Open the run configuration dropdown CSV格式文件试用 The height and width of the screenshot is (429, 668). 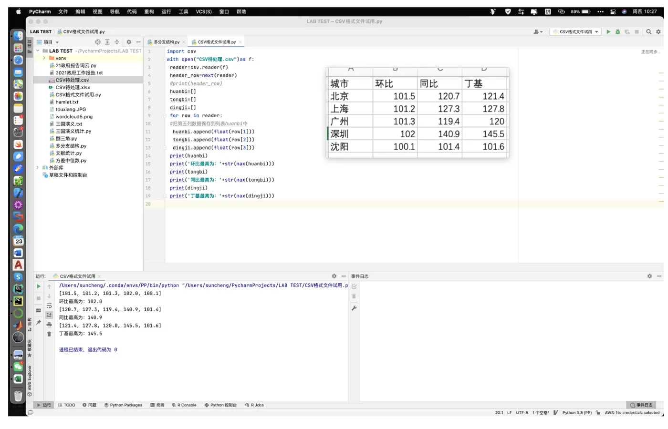575,32
